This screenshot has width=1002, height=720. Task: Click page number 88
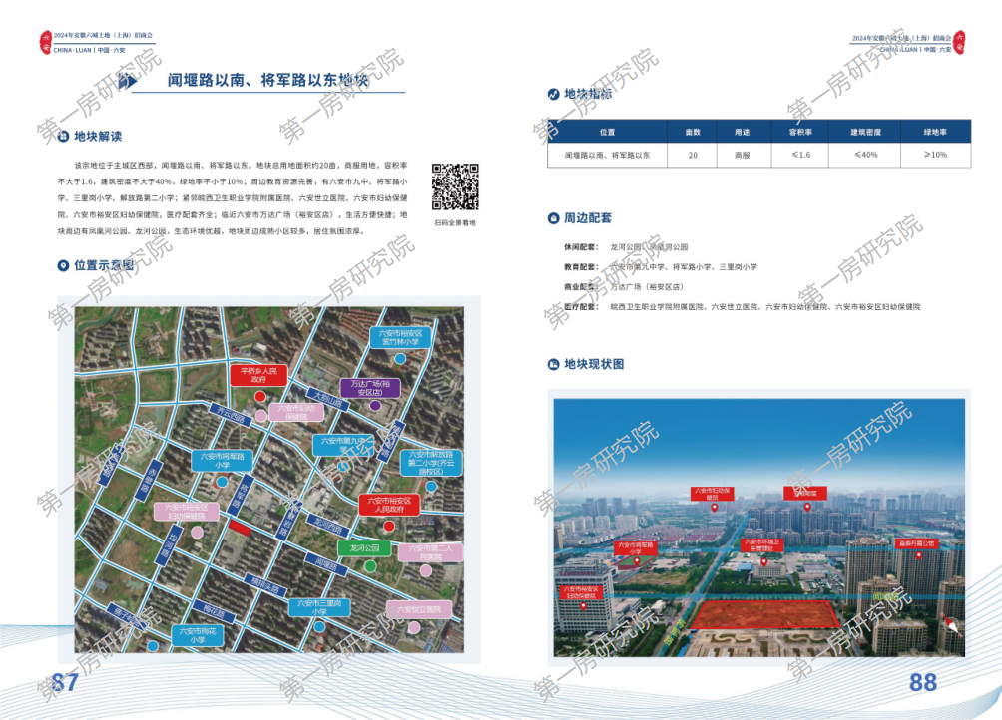pyautogui.click(x=924, y=682)
